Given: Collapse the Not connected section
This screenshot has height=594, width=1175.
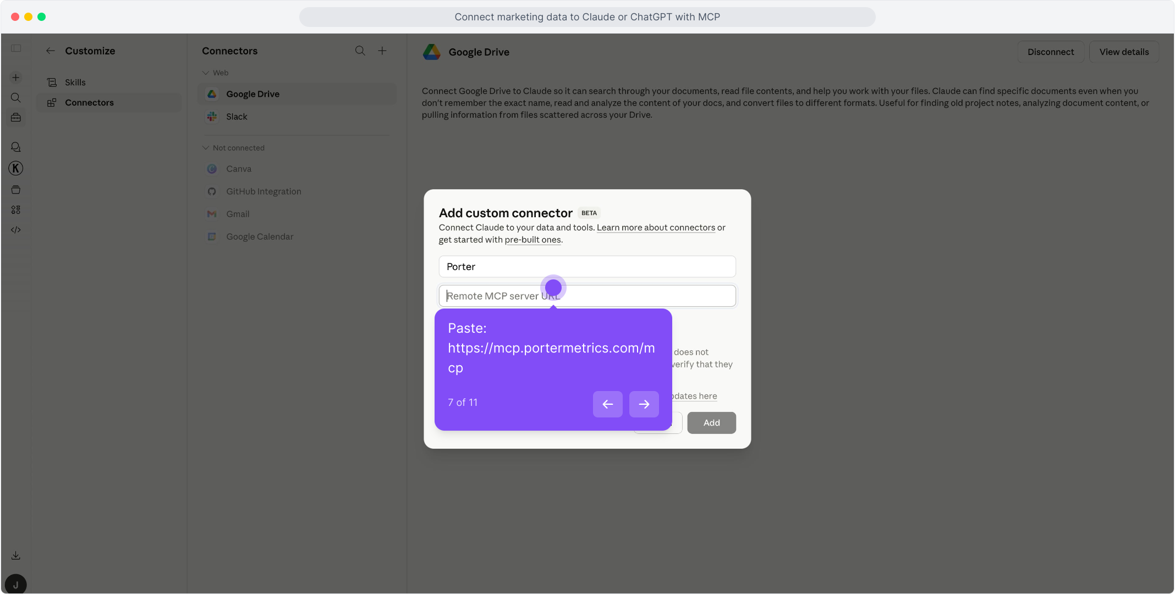Looking at the screenshot, I should (x=205, y=147).
